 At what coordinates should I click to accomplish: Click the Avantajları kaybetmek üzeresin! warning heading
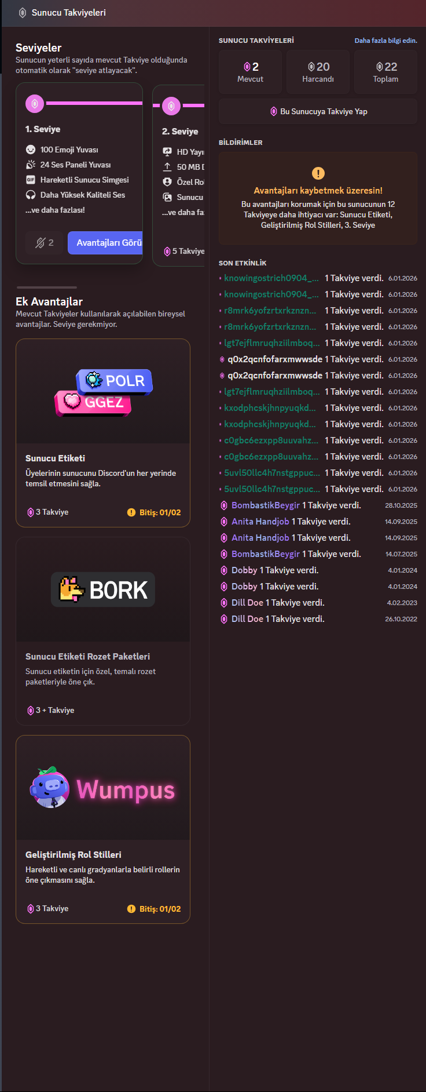click(x=318, y=190)
